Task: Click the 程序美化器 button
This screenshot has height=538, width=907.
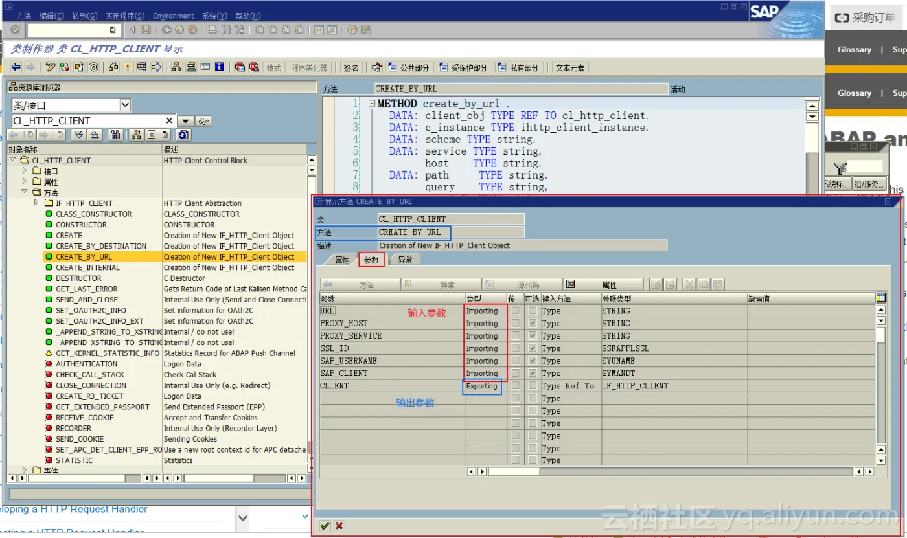Action: [310, 67]
